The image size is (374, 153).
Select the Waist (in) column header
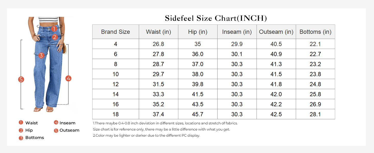tap(158, 32)
